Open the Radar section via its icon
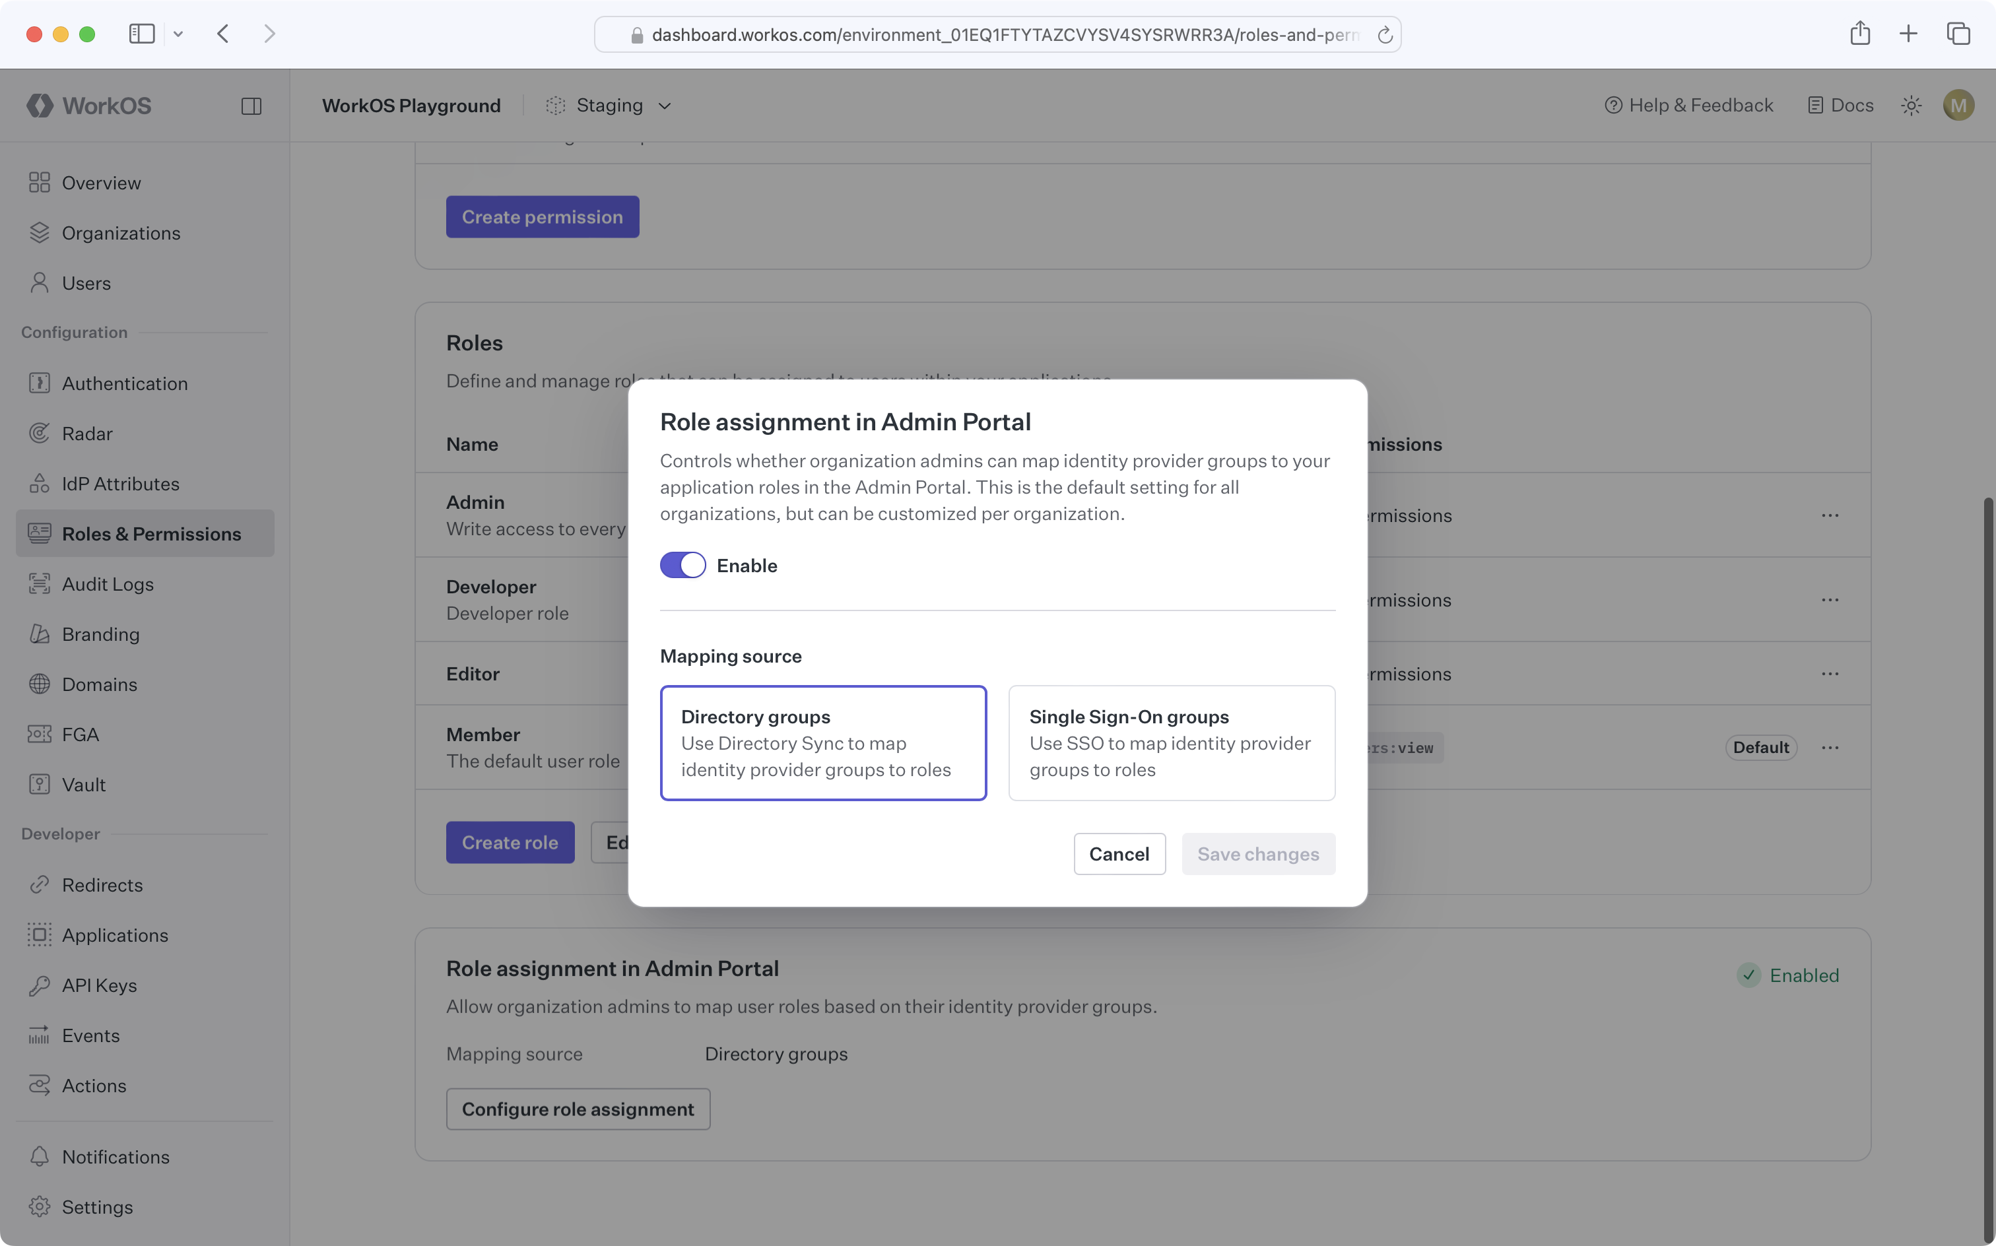Viewport: 1996px width, 1246px height. 40,433
